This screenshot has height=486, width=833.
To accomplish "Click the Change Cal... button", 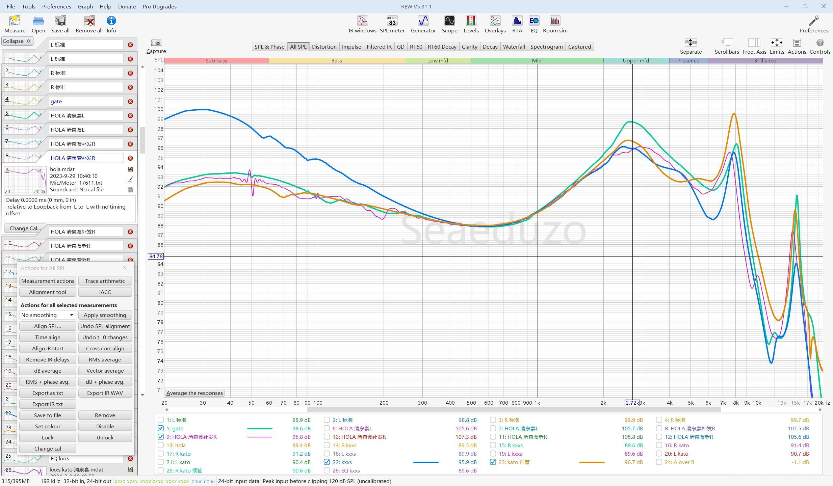I will pyautogui.click(x=25, y=228).
